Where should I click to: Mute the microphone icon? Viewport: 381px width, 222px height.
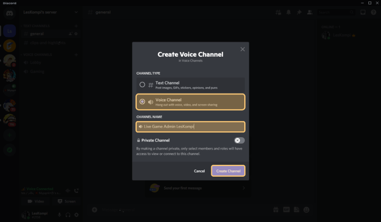[59, 215]
